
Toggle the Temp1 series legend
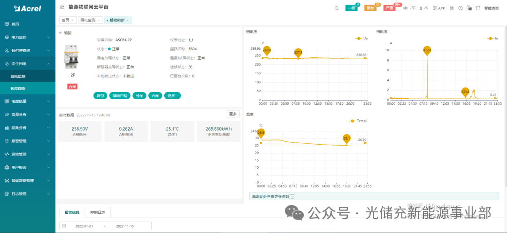click(x=358, y=121)
